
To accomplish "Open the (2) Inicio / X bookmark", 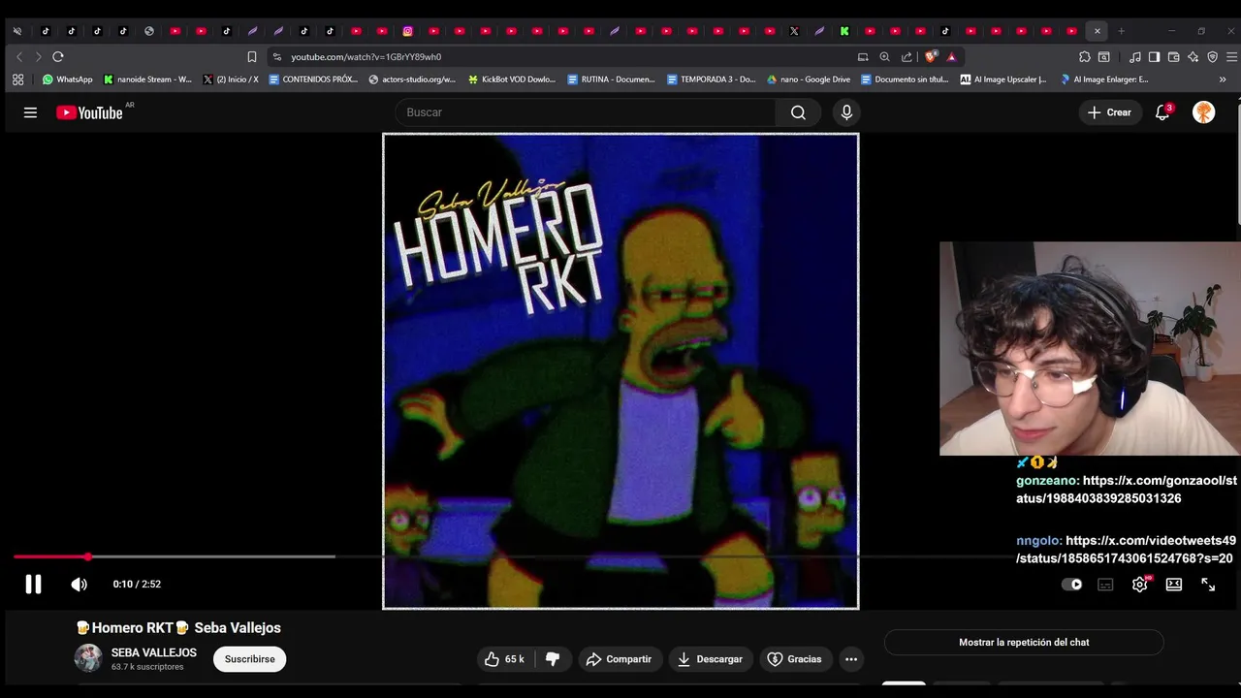I will pyautogui.click(x=231, y=79).
